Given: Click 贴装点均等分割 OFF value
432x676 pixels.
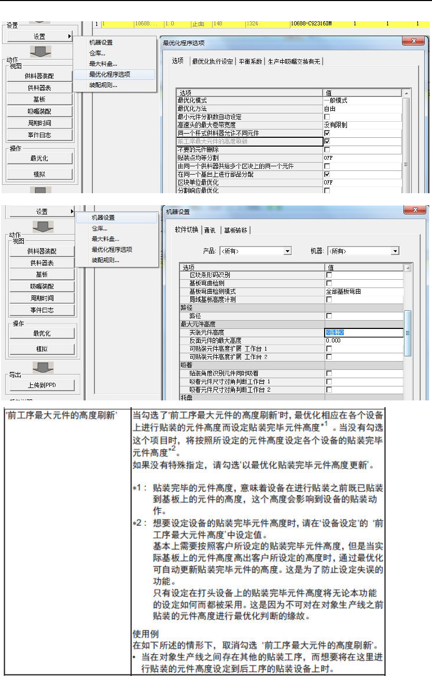Looking at the screenshot, I should click(362, 157).
